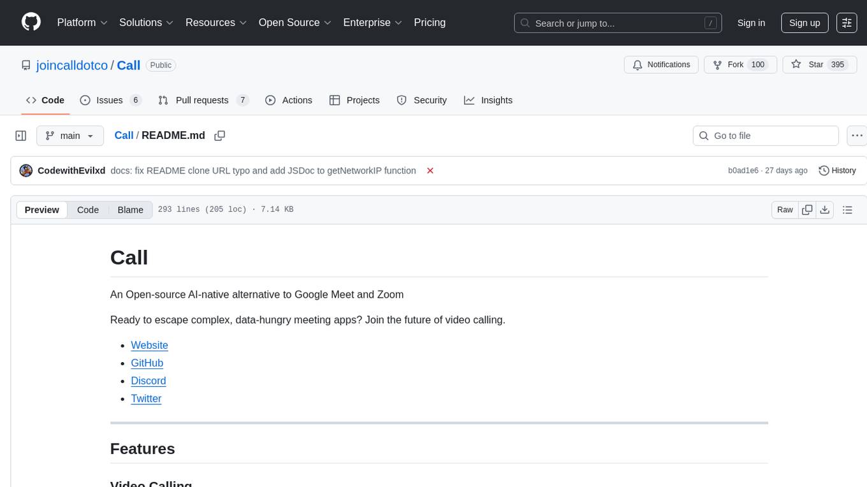Select the Preview view
The width and height of the screenshot is (867, 487).
[42, 210]
